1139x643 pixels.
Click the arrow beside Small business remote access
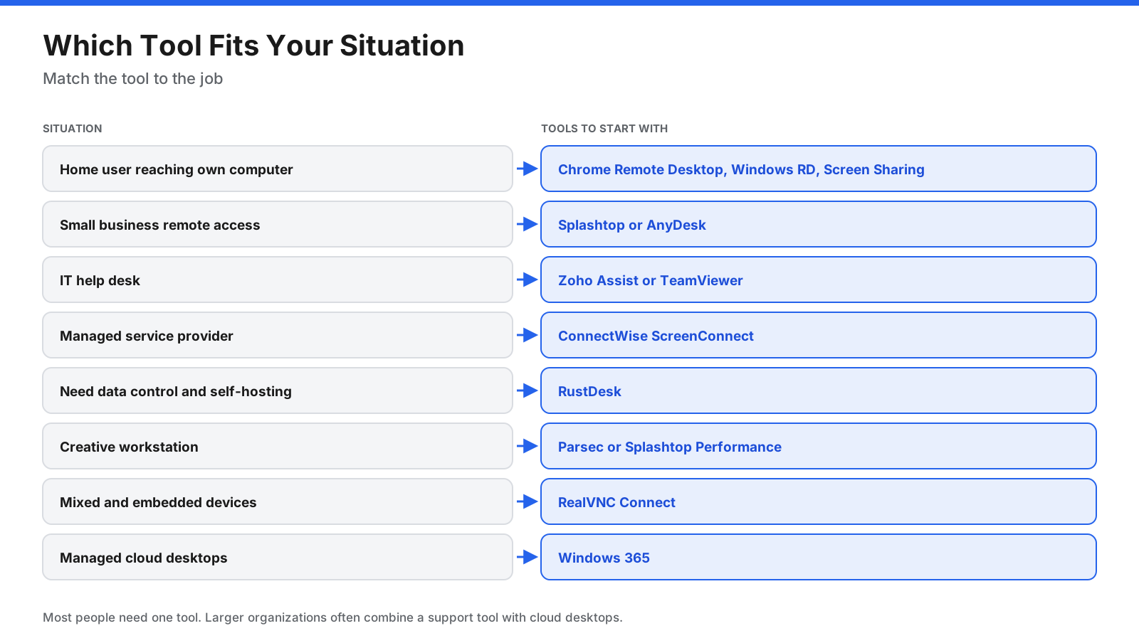(527, 224)
